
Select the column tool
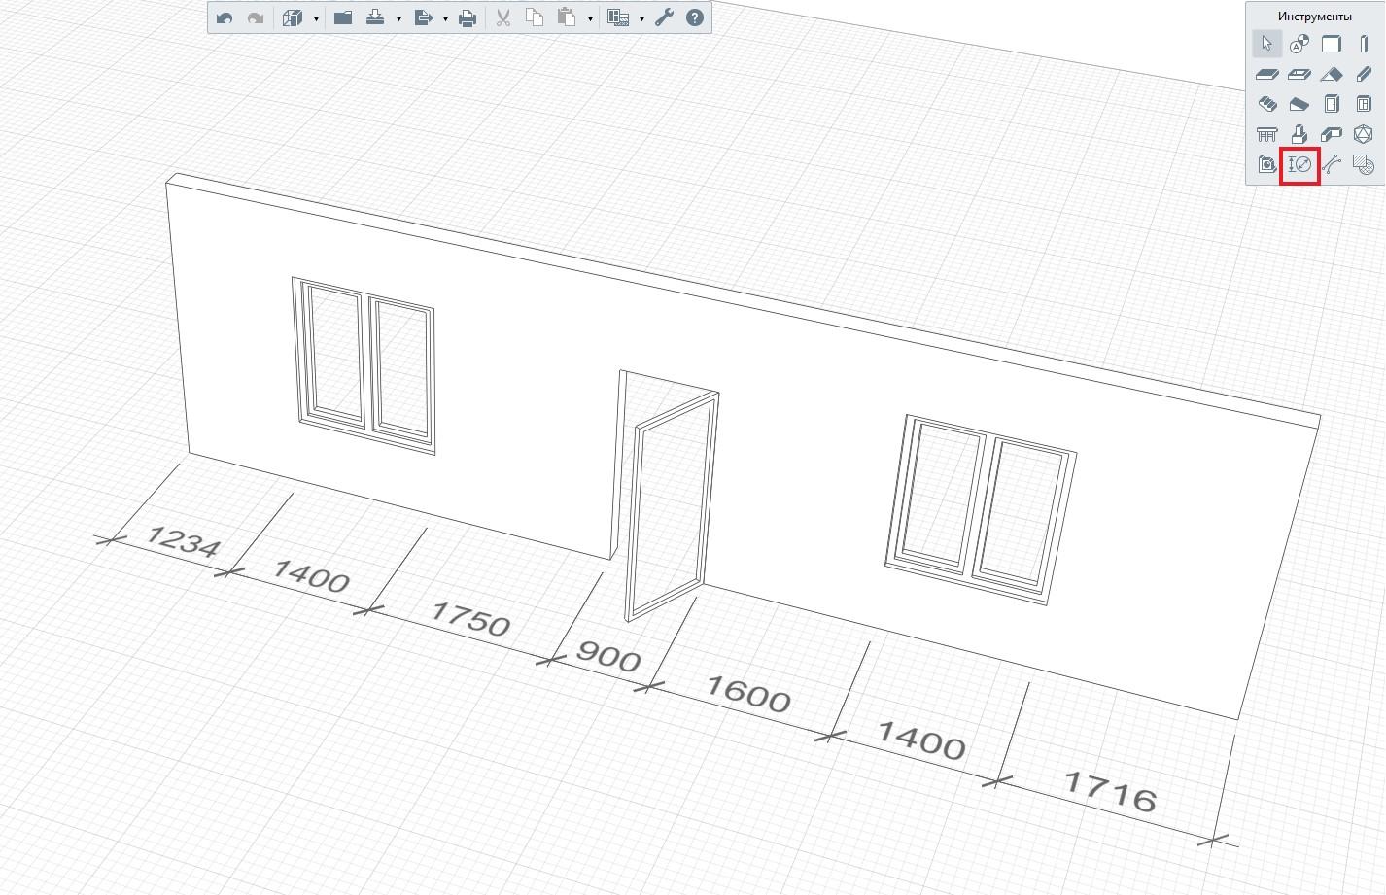tap(1364, 44)
